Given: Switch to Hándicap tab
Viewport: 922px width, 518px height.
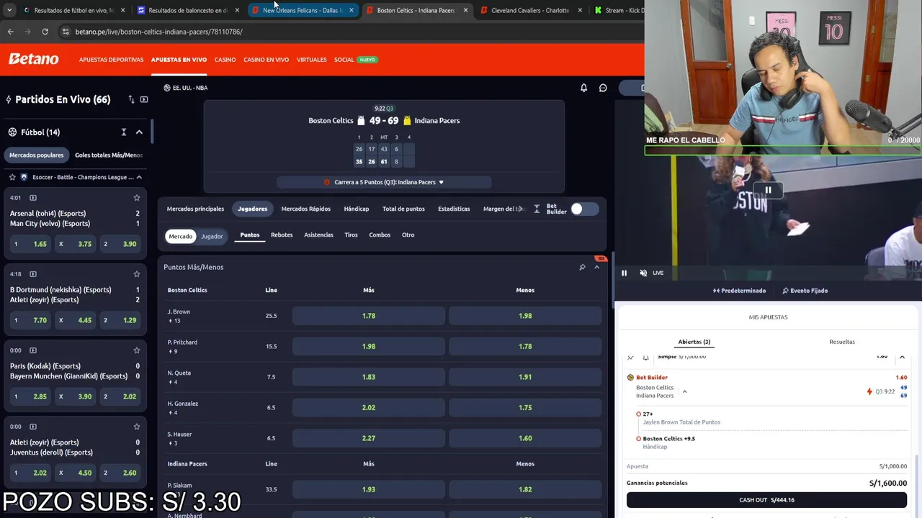Looking at the screenshot, I should click(356, 209).
